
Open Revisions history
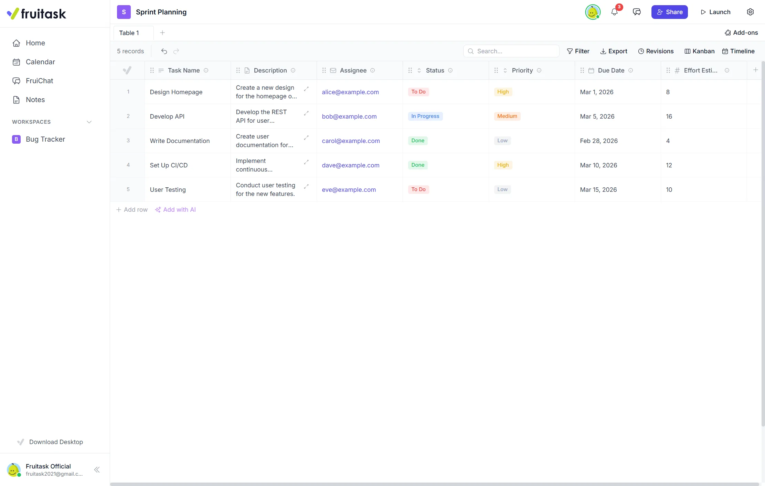(656, 51)
